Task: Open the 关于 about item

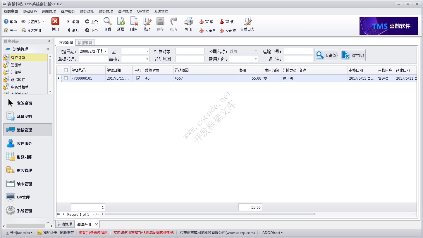Action: pyautogui.click(x=10, y=30)
